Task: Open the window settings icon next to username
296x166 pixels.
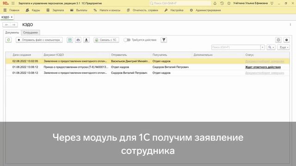Action: pyautogui.click(x=272, y=3)
